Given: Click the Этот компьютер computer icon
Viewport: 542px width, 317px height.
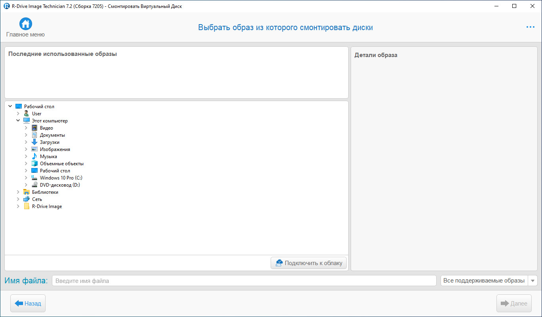Looking at the screenshot, I should (27, 121).
